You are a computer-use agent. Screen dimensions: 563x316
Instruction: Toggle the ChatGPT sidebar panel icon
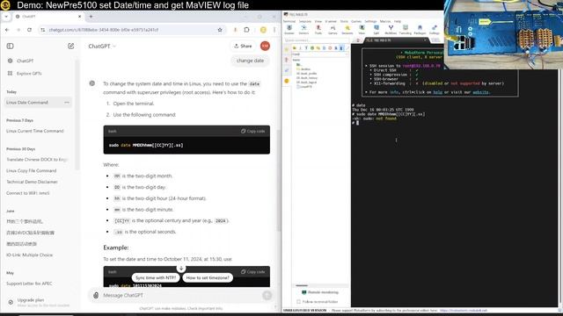(x=10, y=47)
